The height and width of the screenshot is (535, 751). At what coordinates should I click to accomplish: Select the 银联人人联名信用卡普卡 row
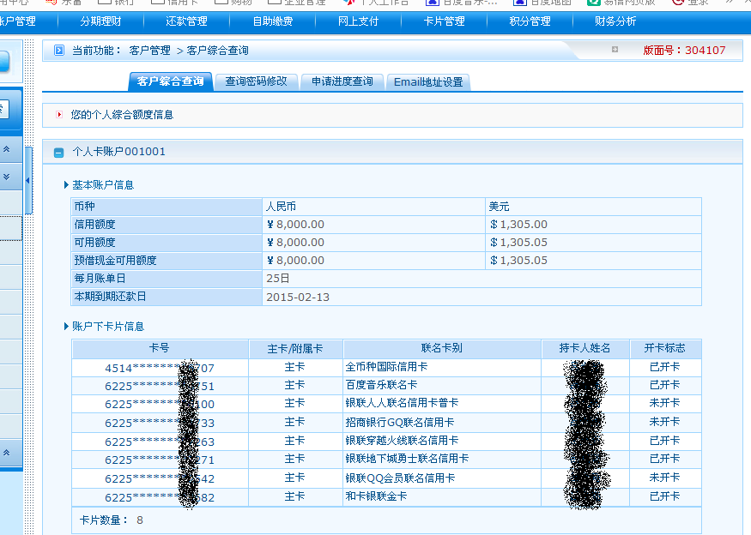click(386, 404)
